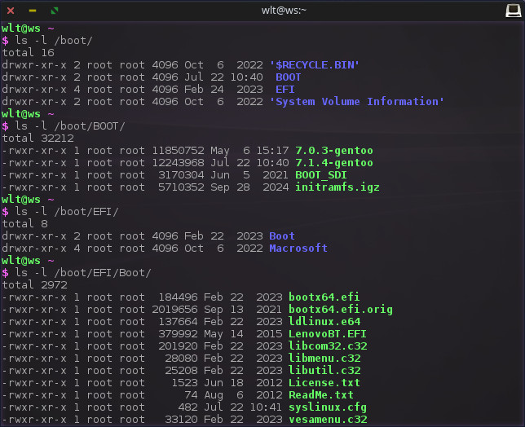Click the initramfs.igz file name
The width and height of the screenshot is (525, 427).
click(x=337, y=187)
